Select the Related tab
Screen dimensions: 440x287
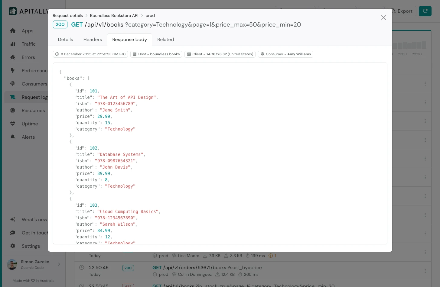pyautogui.click(x=165, y=40)
